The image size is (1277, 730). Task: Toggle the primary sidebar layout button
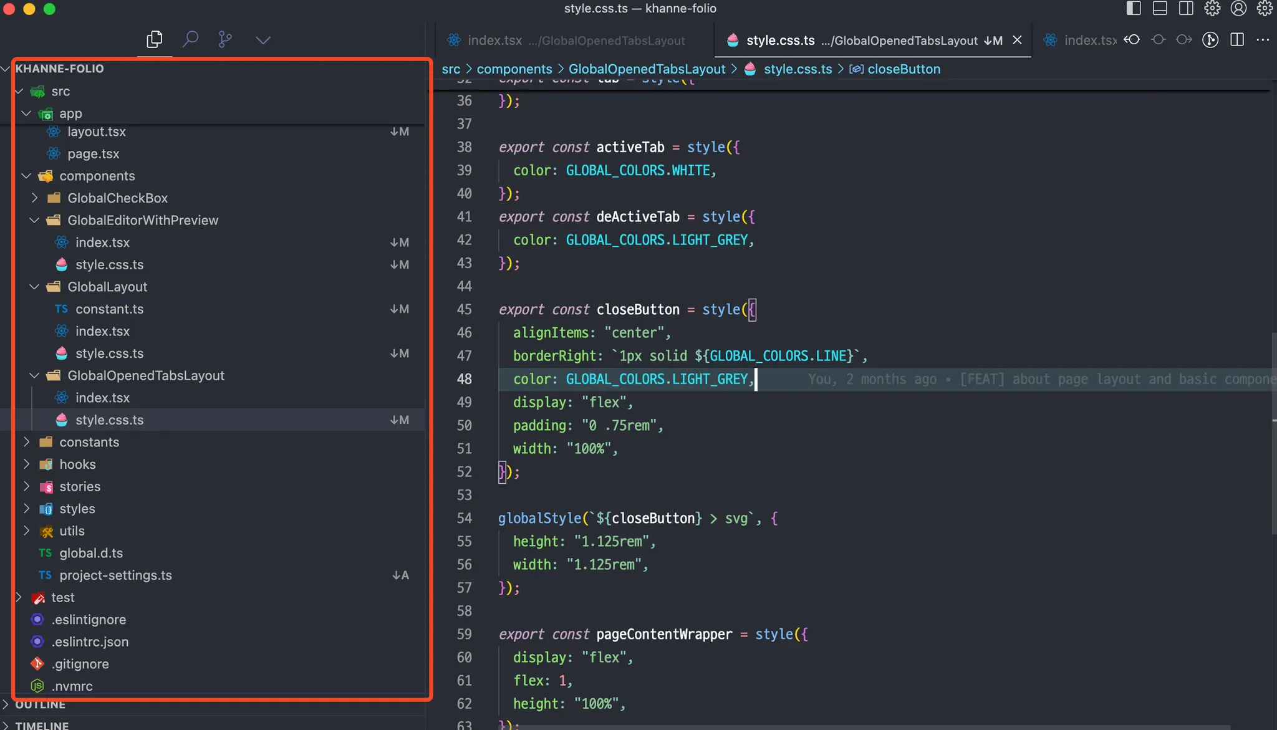(x=1134, y=8)
